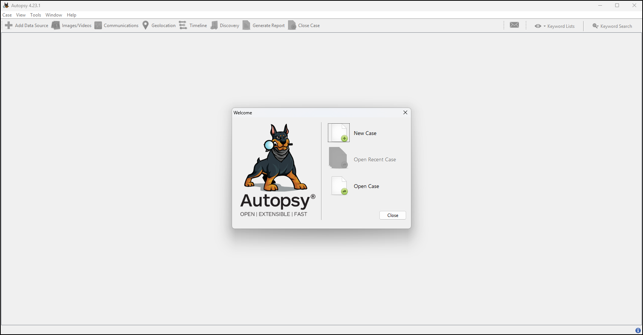Maximize the Autopsy window
Image resolution: width=643 pixels, height=335 pixels.
coord(617,5)
